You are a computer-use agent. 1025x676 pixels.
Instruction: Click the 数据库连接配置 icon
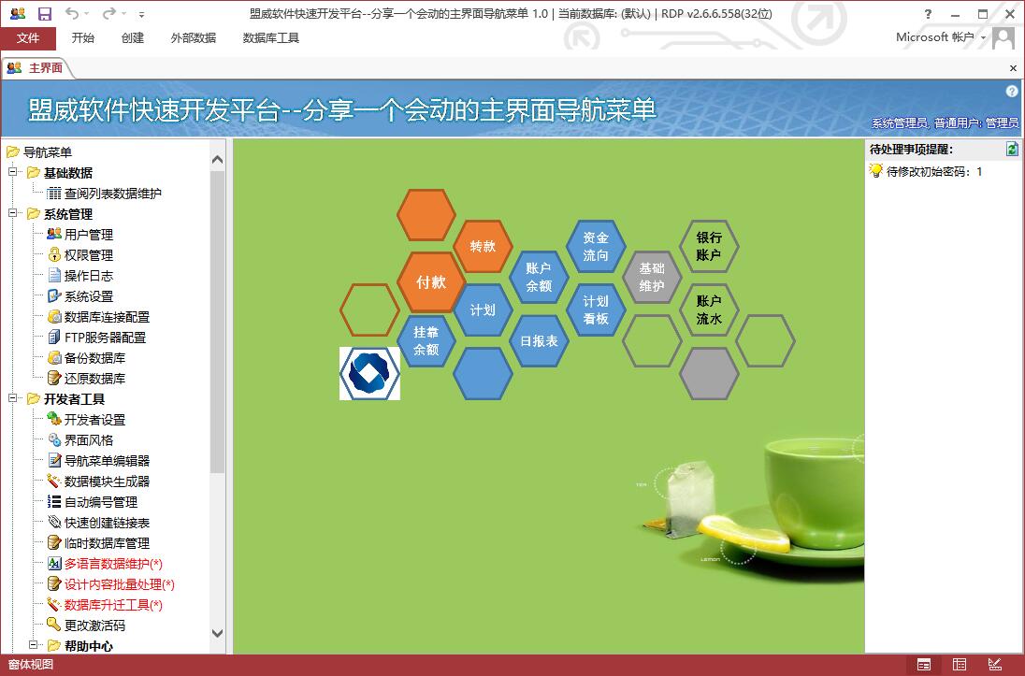[x=54, y=316]
